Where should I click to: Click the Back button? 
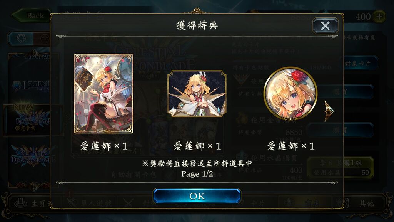(32, 15)
